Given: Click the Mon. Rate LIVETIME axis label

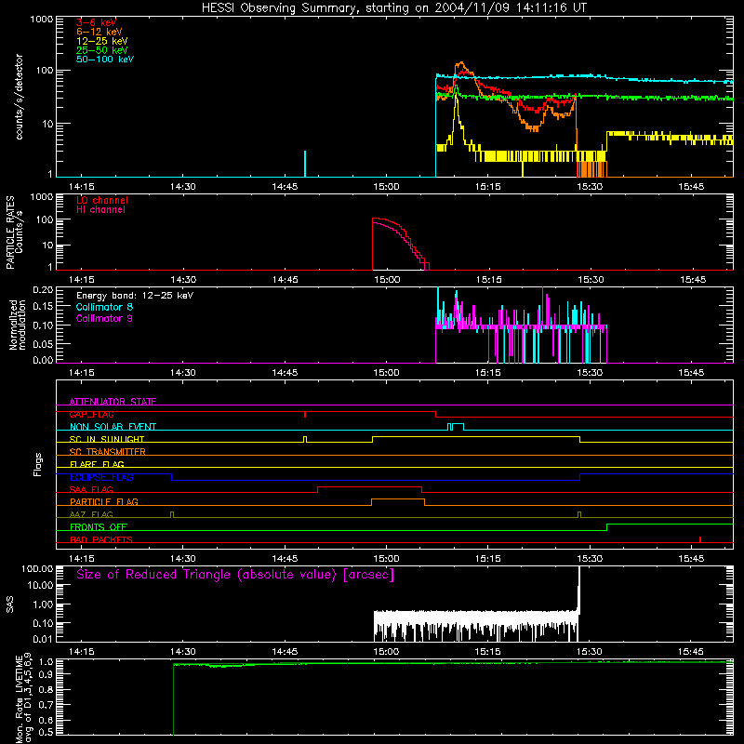Looking at the screenshot, I should (x=23, y=698).
